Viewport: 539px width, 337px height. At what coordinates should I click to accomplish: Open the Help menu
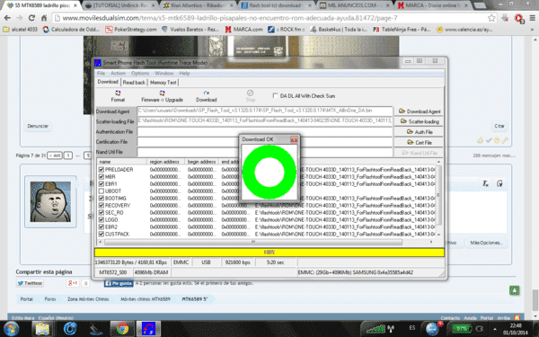coord(184,74)
